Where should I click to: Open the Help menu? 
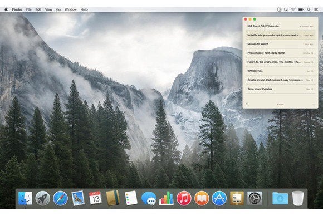[x=84, y=9]
